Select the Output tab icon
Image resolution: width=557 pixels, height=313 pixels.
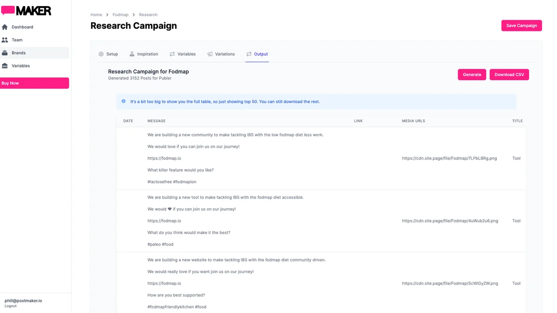pos(249,54)
